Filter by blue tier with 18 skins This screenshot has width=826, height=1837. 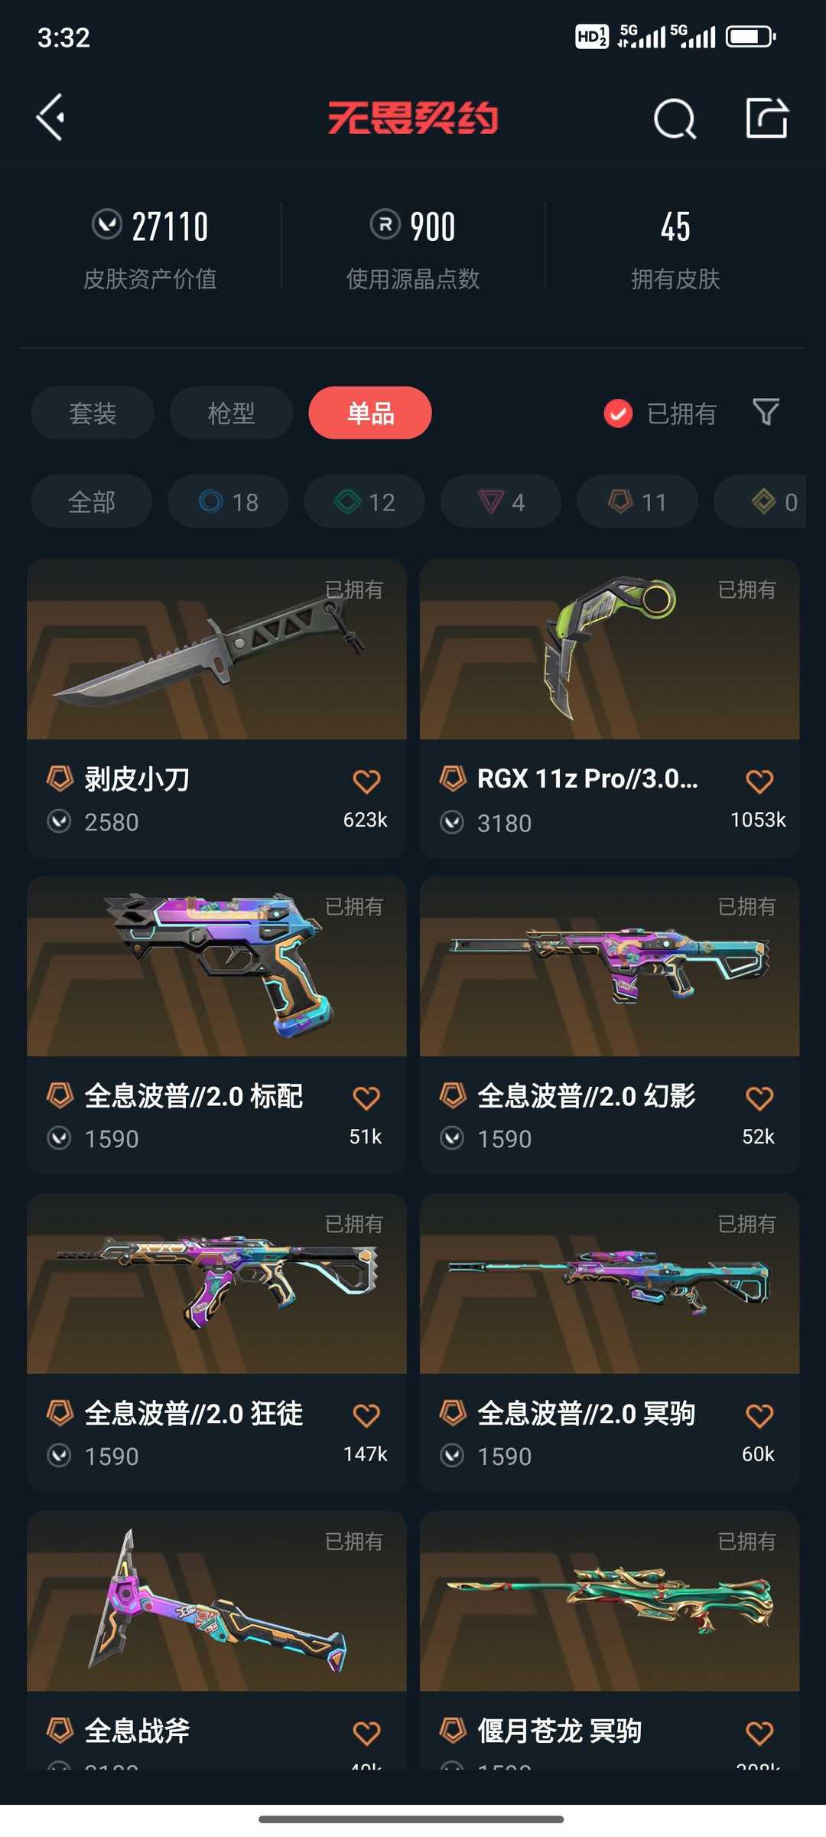coord(228,502)
